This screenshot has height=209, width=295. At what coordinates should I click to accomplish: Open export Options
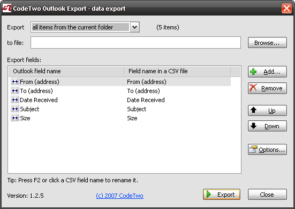pyautogui.click(x=267, y=150)
